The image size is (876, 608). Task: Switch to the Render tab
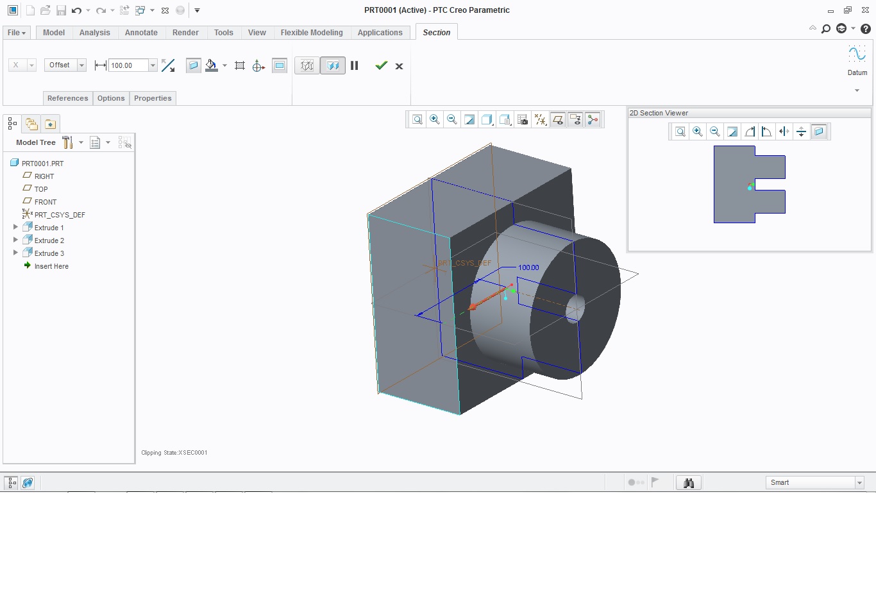185,33
